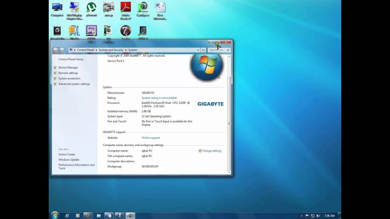
Task: Open the address bar history dropdown
Action: click(x=198, y=50)
